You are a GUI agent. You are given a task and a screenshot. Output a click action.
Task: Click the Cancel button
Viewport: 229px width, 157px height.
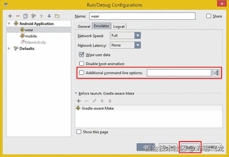pyautogui.click(x=168, y=147)
